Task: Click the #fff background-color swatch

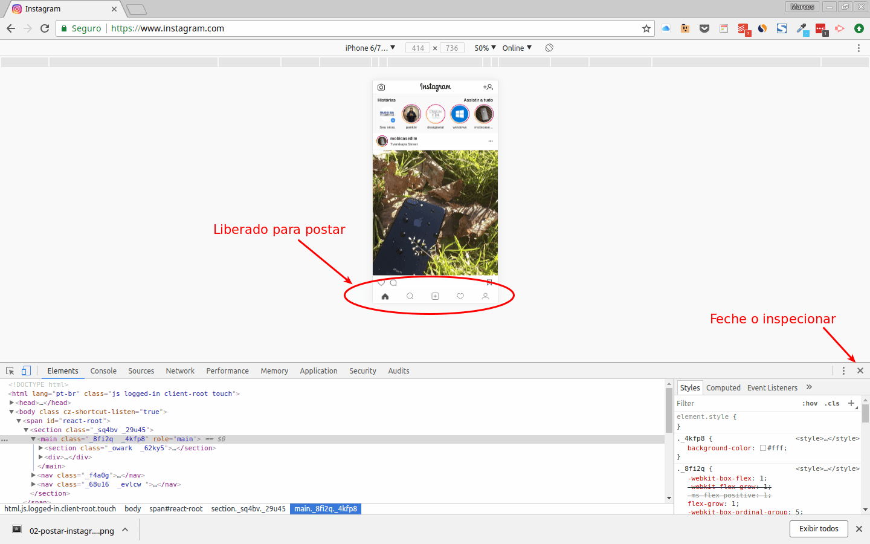Action: click(x=763, y=448)
